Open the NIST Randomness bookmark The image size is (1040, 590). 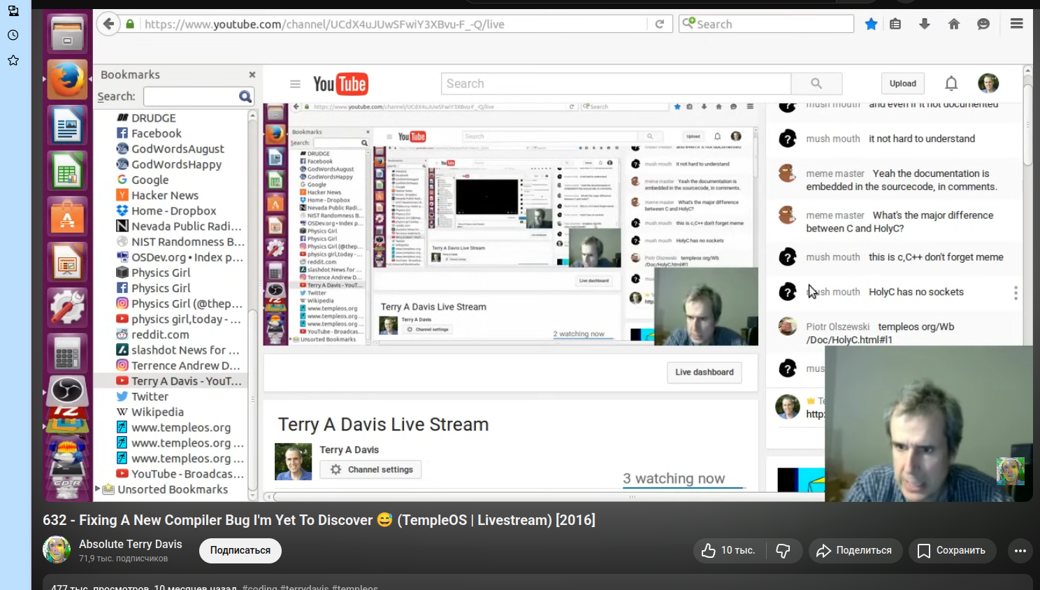(x=180, y=242)
